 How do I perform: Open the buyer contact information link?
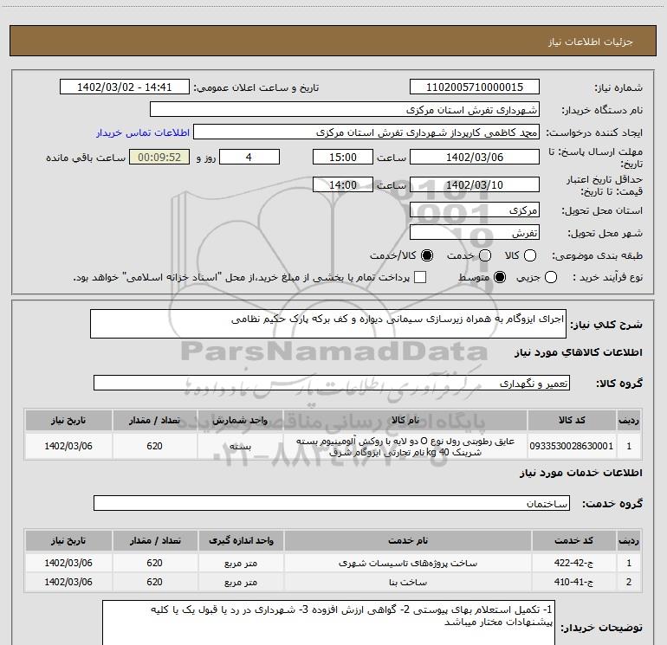pyautogui.click(x=143, y=132)
